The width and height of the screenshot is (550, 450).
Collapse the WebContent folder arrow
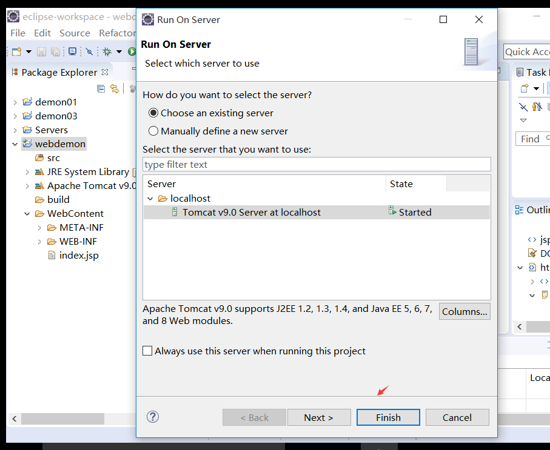27,214
